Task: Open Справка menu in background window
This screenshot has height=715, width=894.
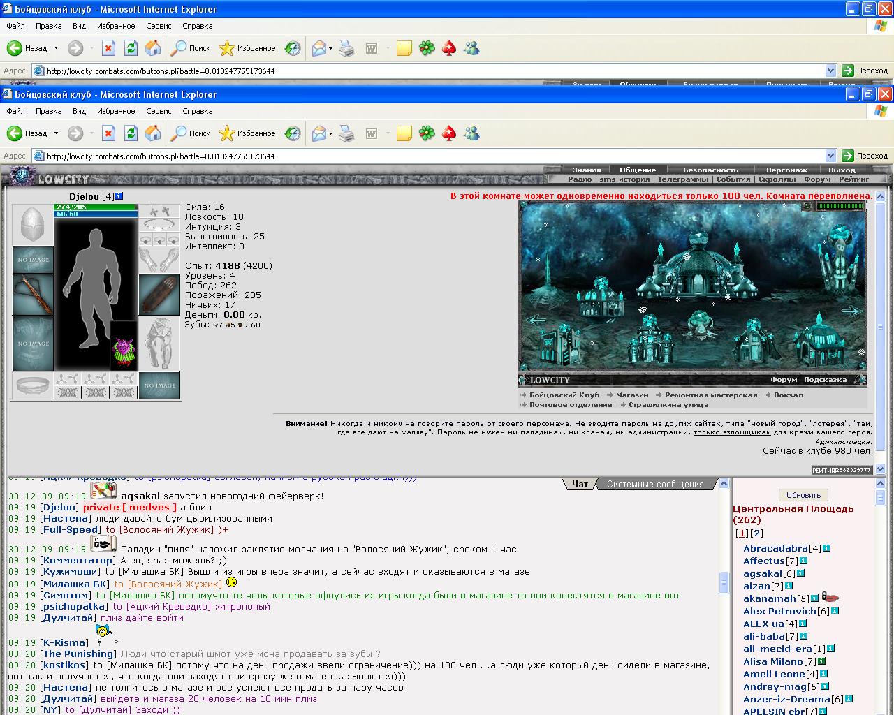Action: pos(197,26)
